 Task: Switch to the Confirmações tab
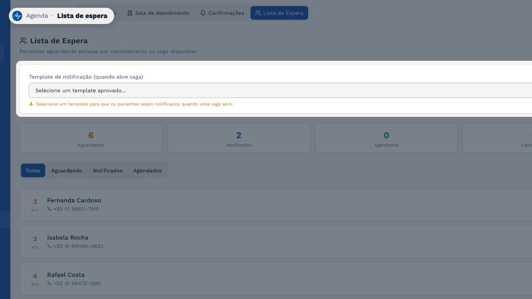click(x=222, y=13)
